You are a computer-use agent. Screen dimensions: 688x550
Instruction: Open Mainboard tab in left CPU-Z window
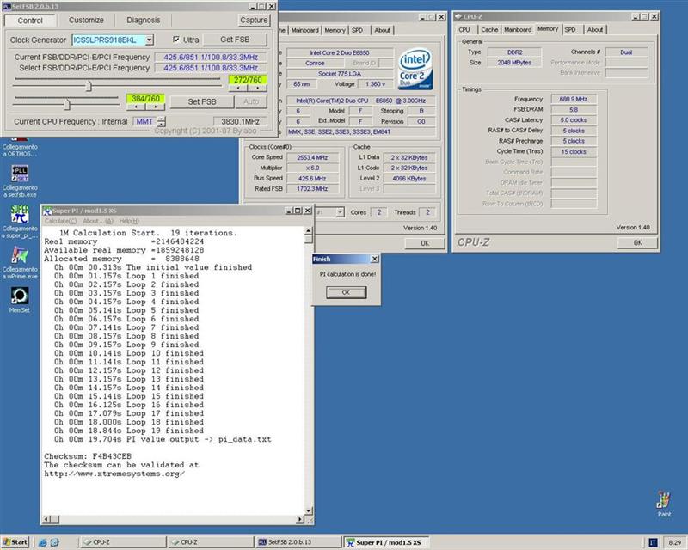click(x=304, y=30)
